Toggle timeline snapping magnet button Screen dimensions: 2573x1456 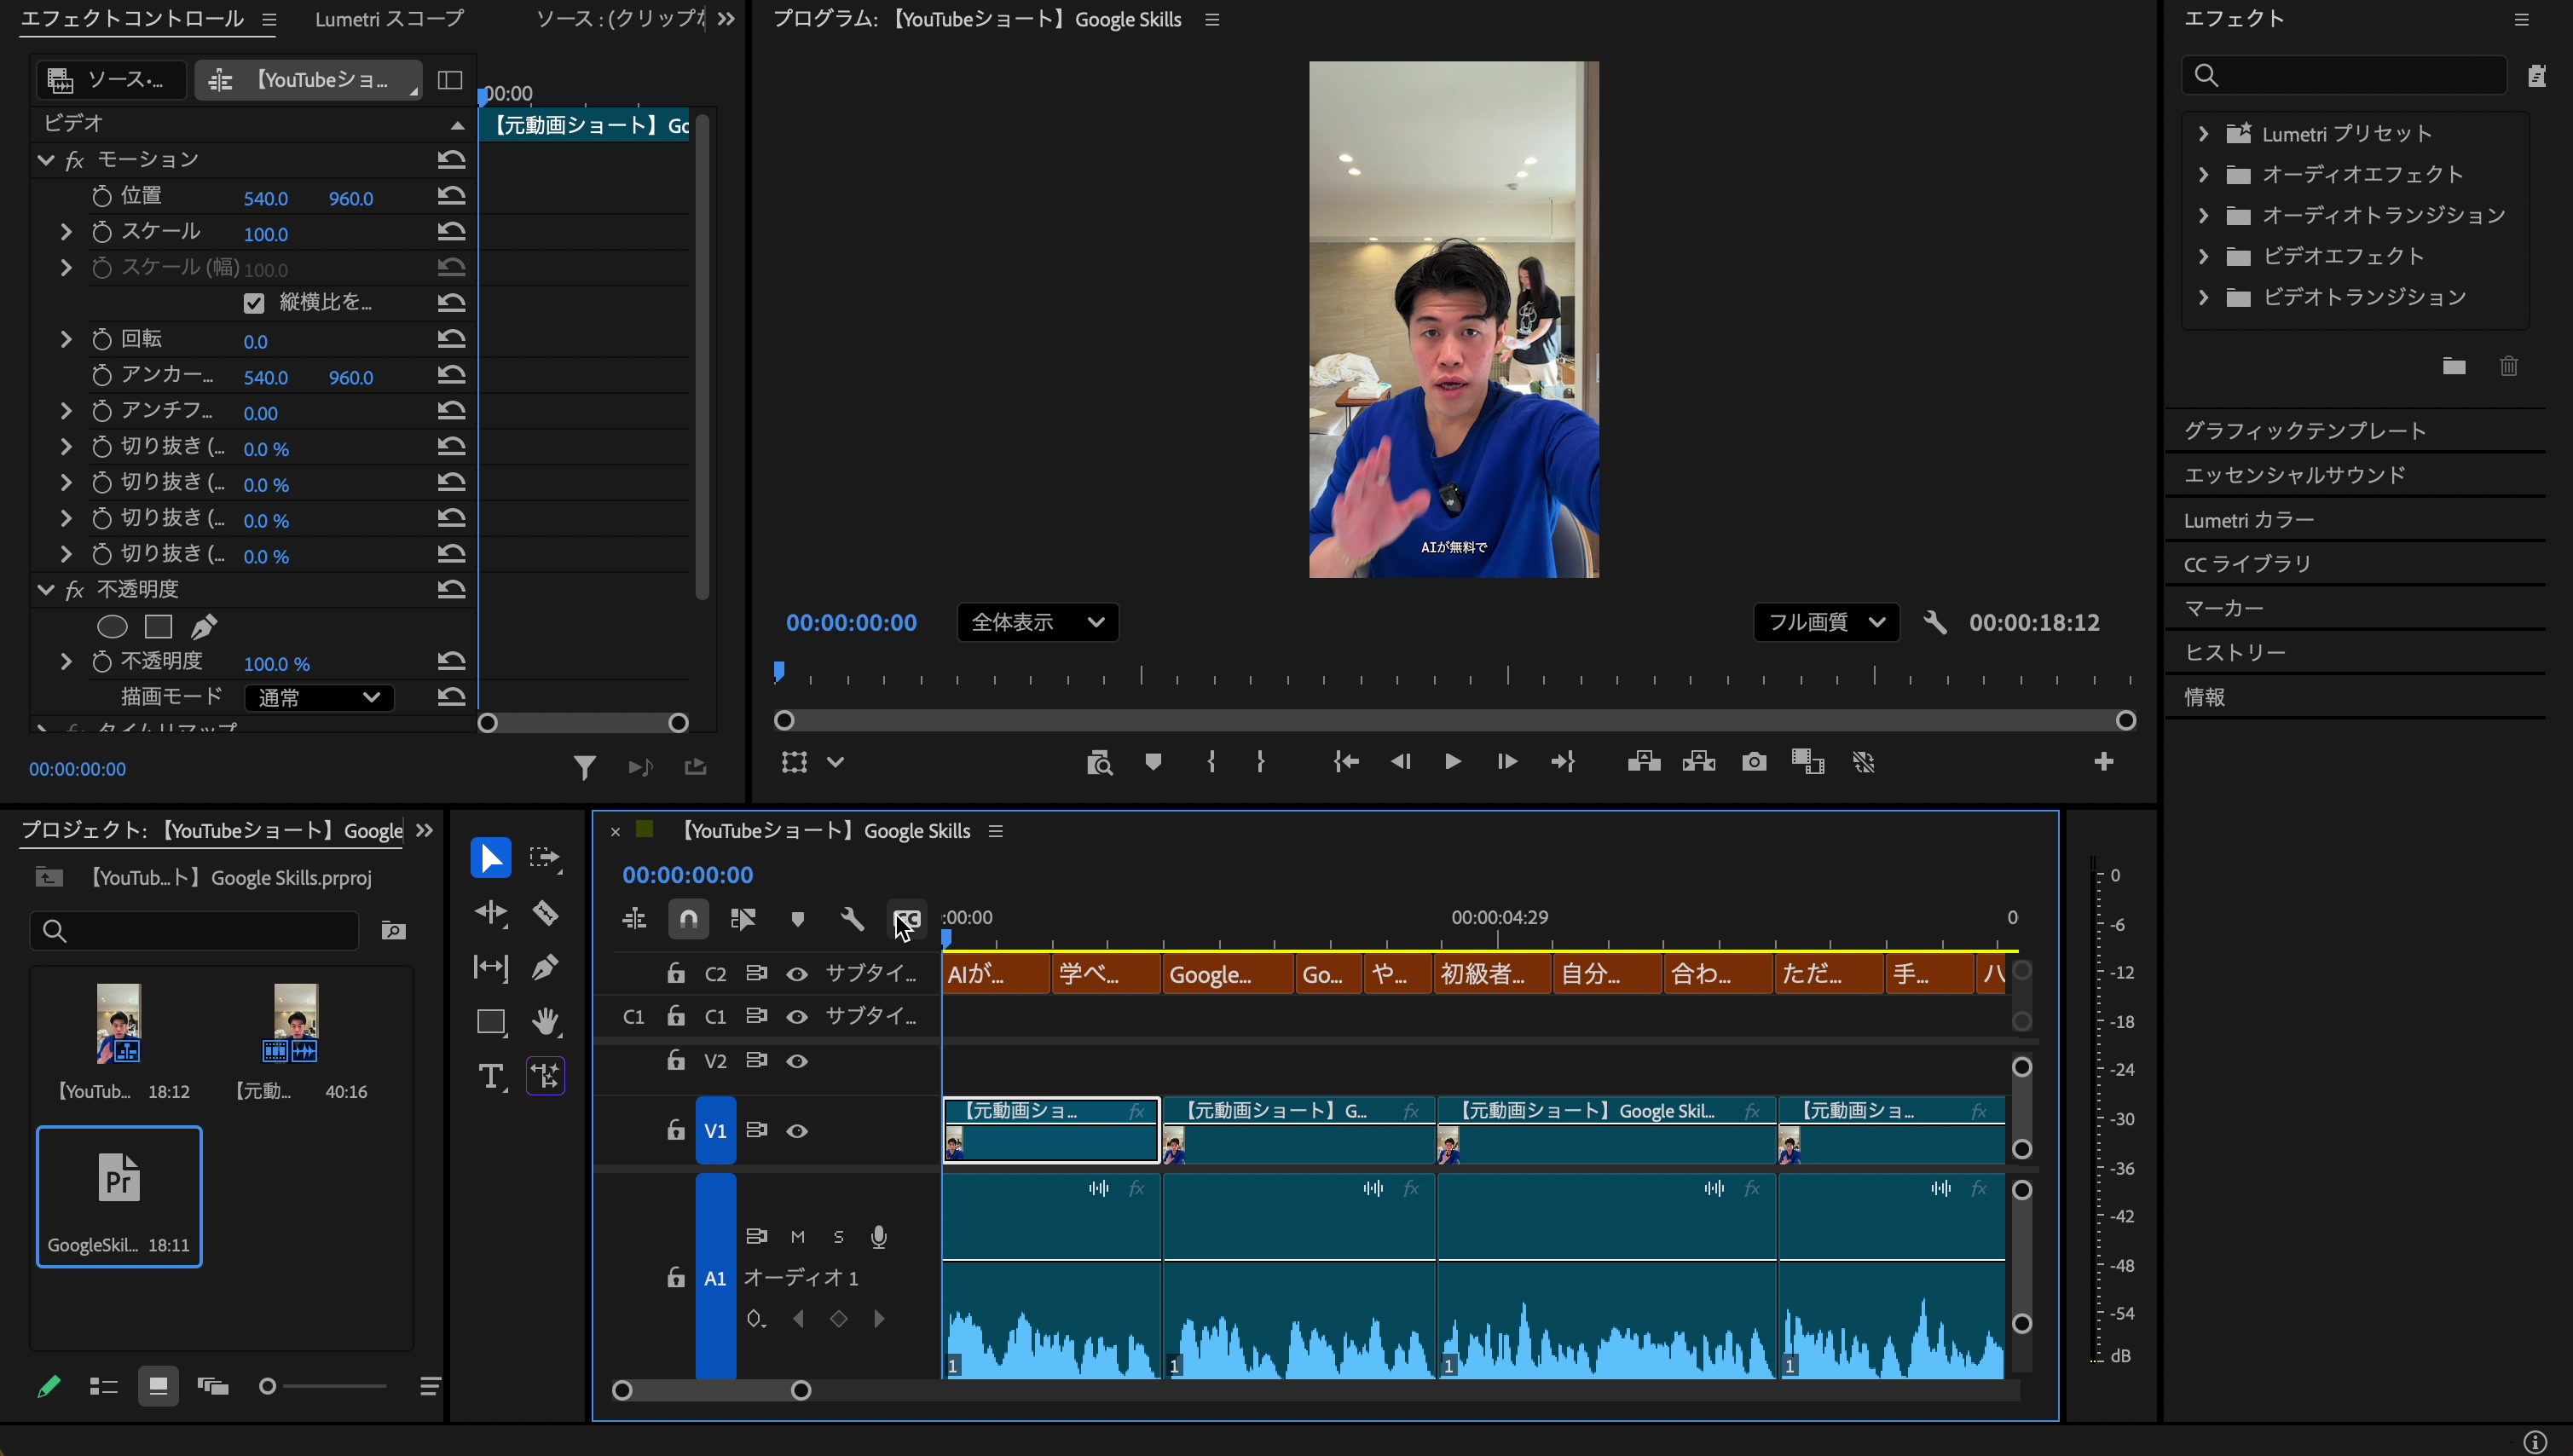pos(689,919)
